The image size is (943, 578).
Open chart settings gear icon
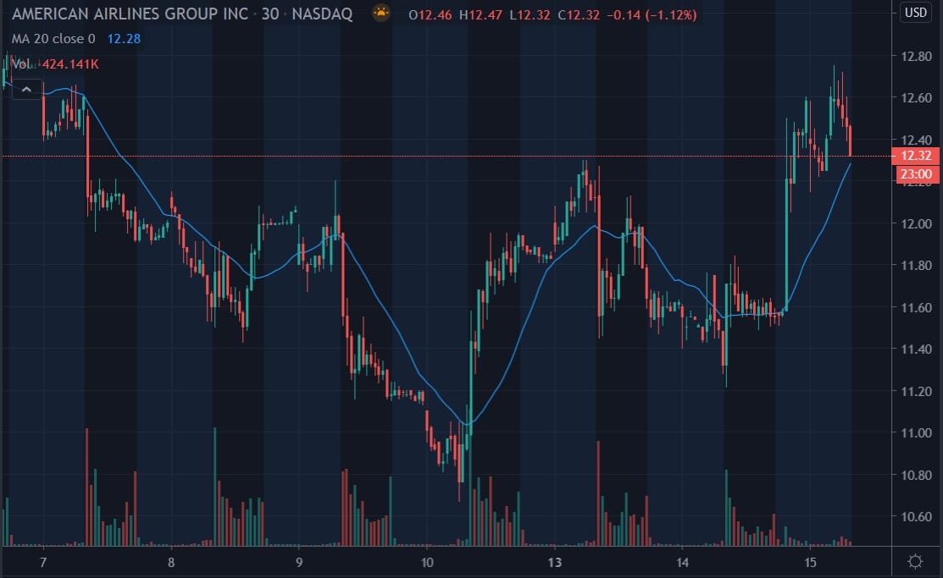pos(915,562)
